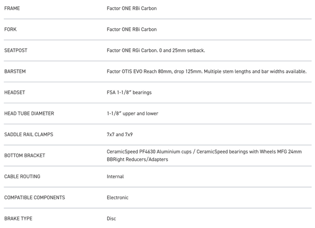The width and height of the screenshot is (315, 228).
Task: Select the frame's Factor ONE RBi Carbon value
Action: (131, 9)
